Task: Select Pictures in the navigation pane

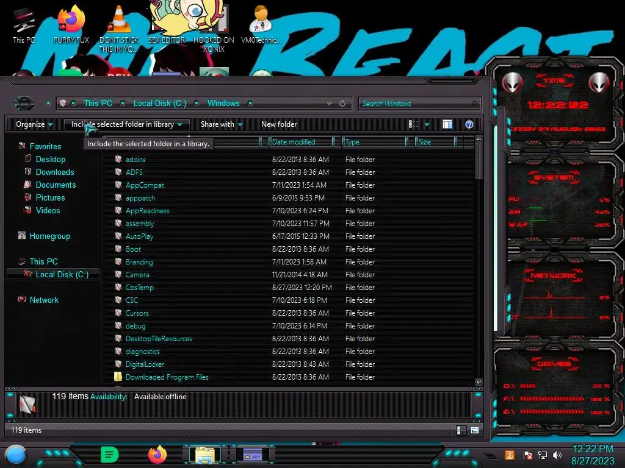Action: tap(50, 197)
